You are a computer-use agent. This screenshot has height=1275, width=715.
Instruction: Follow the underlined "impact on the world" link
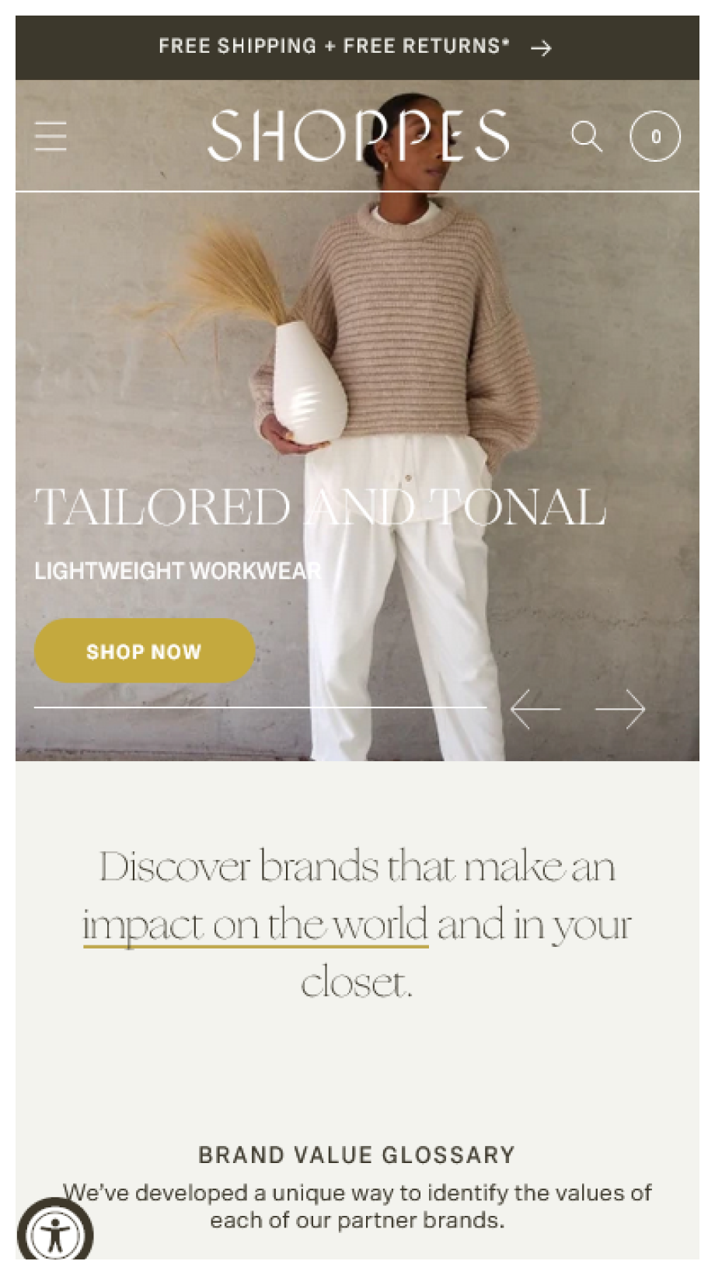[x=256, y=925]
